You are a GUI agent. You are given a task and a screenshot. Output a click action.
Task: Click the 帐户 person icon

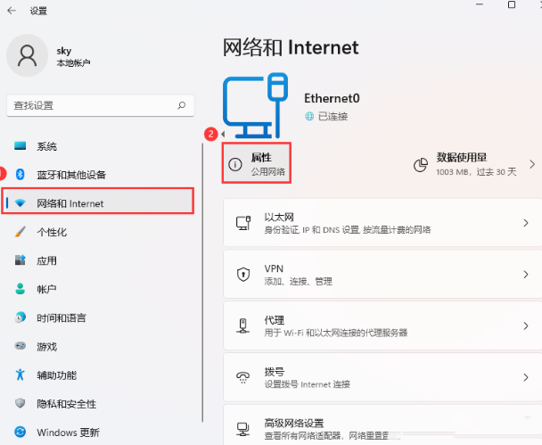(x=20, y=289)
